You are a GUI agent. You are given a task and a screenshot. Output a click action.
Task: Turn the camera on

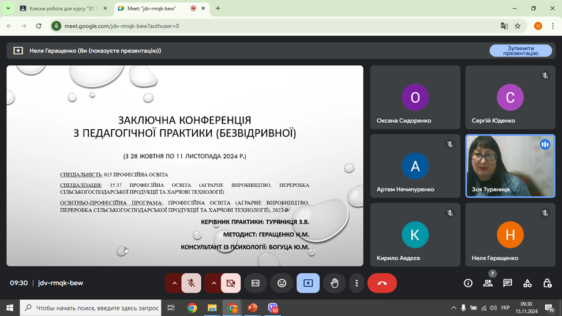pos(230,283)
